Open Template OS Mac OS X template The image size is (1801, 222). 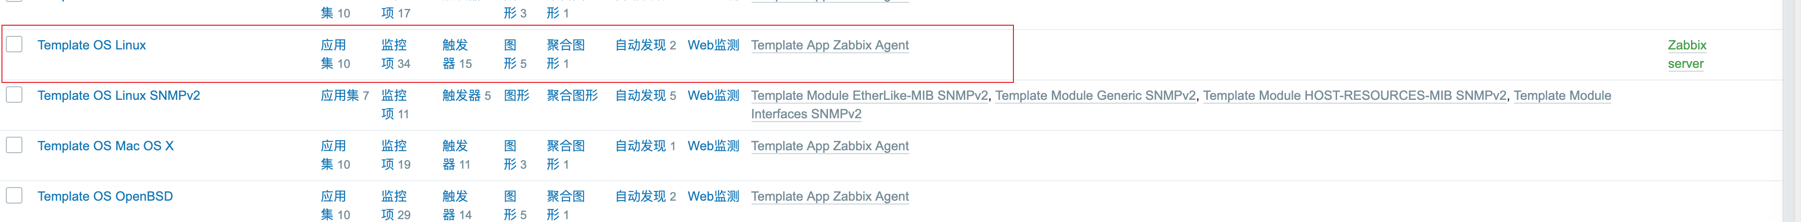pyautogui.click(x=105, y=146)
